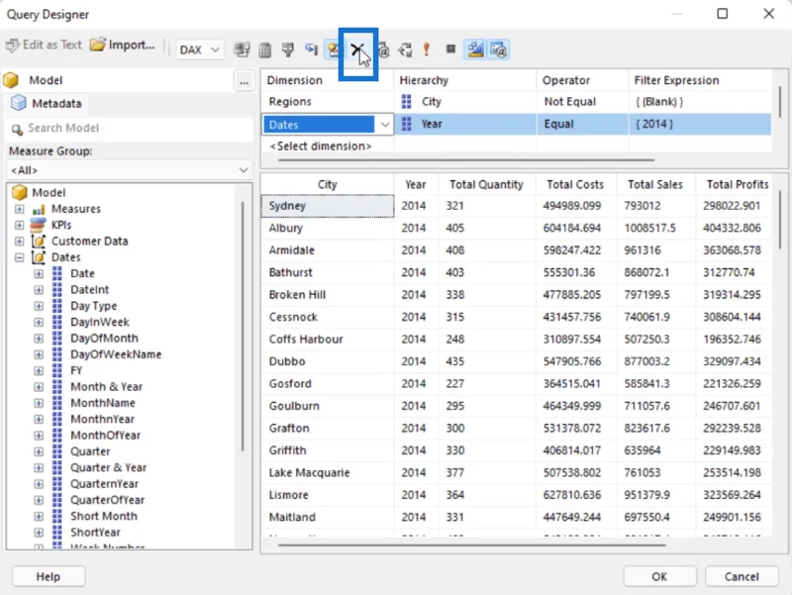This screenshot has width=792, height=595.
Task: Click the Cancel Query stop icon
Action: [450, 49]
